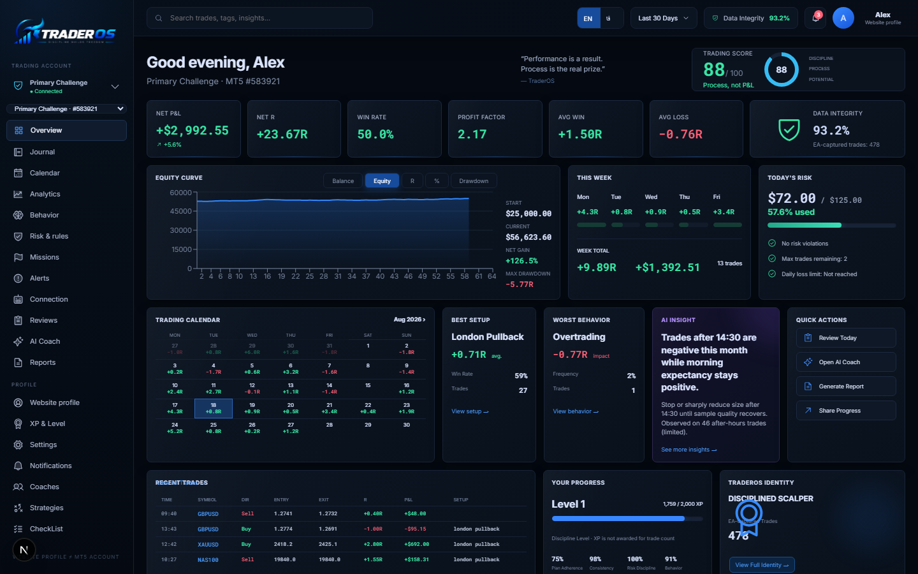
Task: Focus the Search trades input field
Action: [x=259, y=18]
